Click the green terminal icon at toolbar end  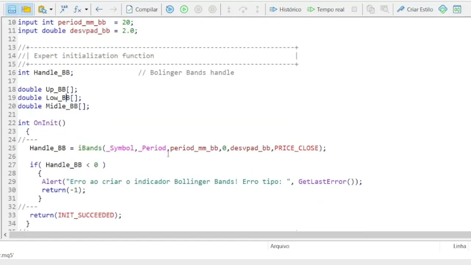(x=457, y=9)
